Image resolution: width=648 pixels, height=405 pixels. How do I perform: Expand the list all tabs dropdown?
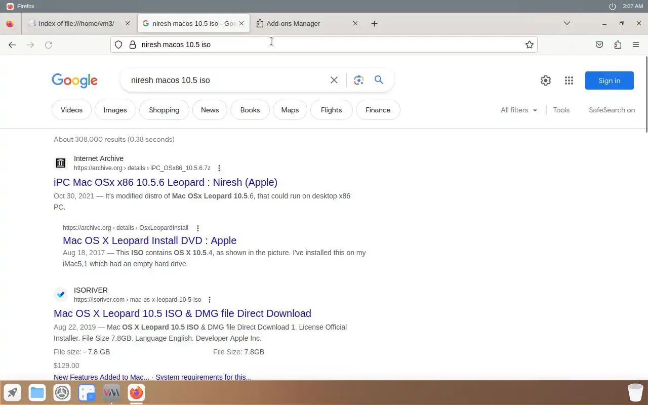(567, 23)
